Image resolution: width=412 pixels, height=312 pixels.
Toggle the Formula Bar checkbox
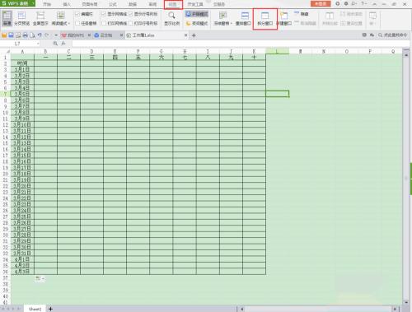tap(77, 14)
